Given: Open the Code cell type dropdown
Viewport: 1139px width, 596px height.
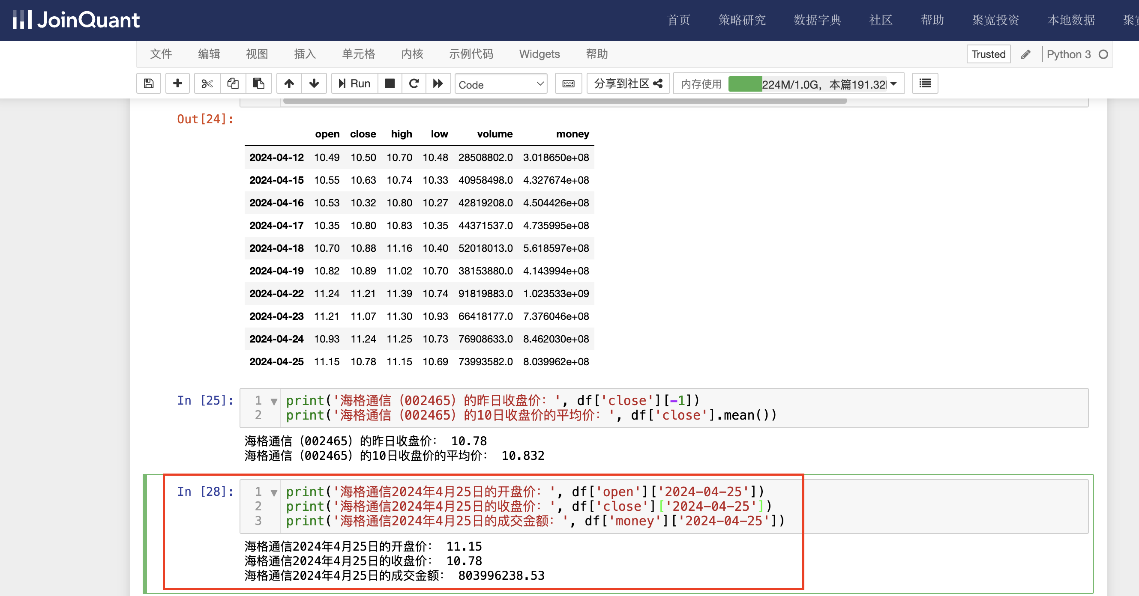Looking at the screenshot, I should tap(501, 84).
